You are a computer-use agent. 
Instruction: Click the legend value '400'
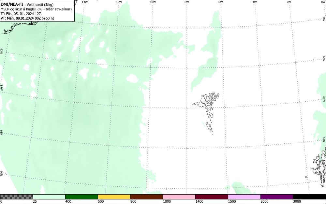(68, 201)
